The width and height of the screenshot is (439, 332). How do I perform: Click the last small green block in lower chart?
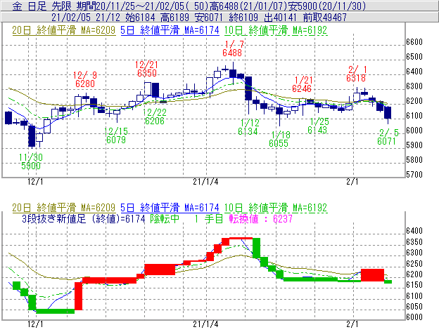(388, 281)
